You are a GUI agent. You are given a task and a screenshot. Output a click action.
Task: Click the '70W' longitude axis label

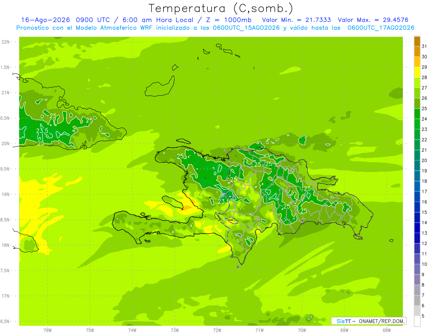pyautogui.click(x=302, y=330)
